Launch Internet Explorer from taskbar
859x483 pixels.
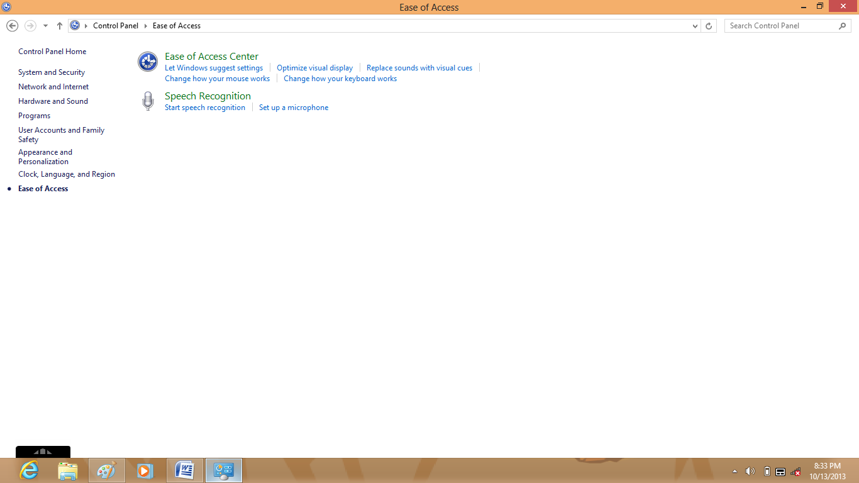click(29, 470)
